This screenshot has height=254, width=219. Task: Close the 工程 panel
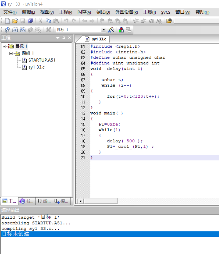click(69, 38)
